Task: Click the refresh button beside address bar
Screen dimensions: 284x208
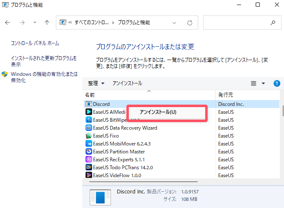Action: [190, 23]
